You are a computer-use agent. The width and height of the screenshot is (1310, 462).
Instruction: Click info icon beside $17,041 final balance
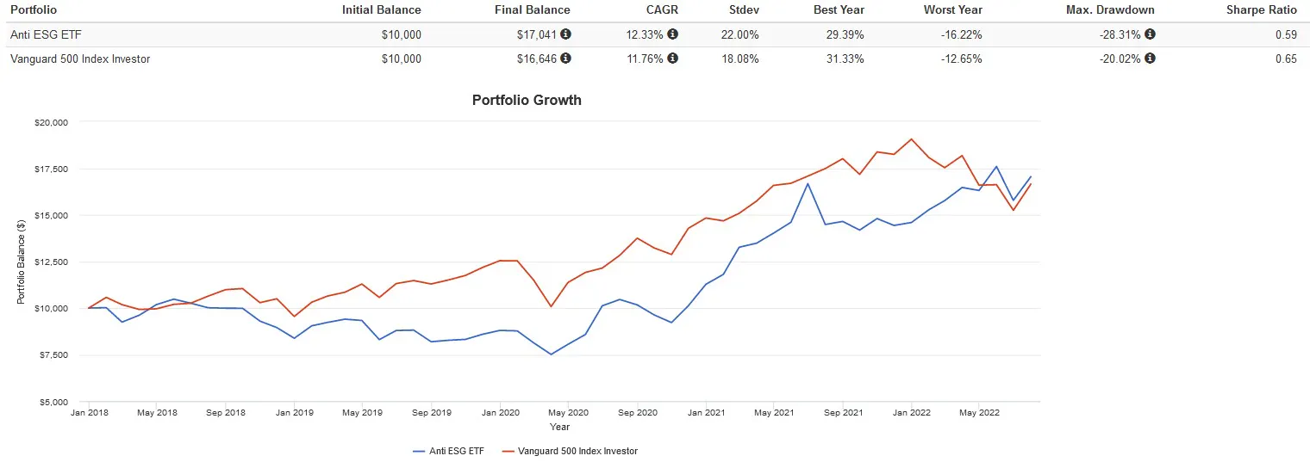coord(565,34)
